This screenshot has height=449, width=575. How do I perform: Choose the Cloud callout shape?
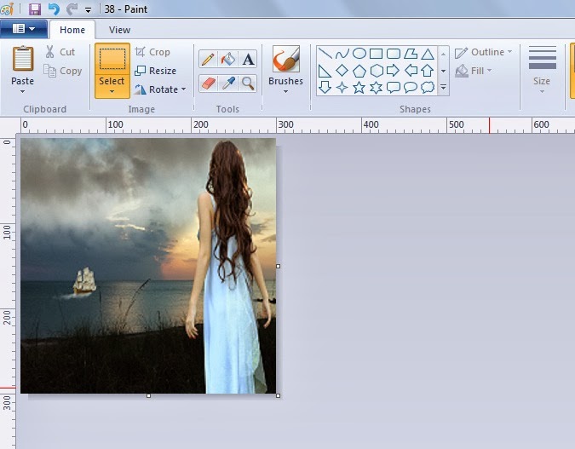(428, 87)
